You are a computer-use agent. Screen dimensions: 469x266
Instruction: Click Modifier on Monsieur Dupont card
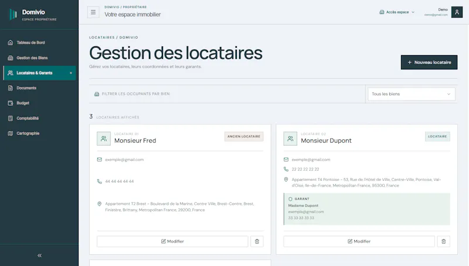[359, 241]
